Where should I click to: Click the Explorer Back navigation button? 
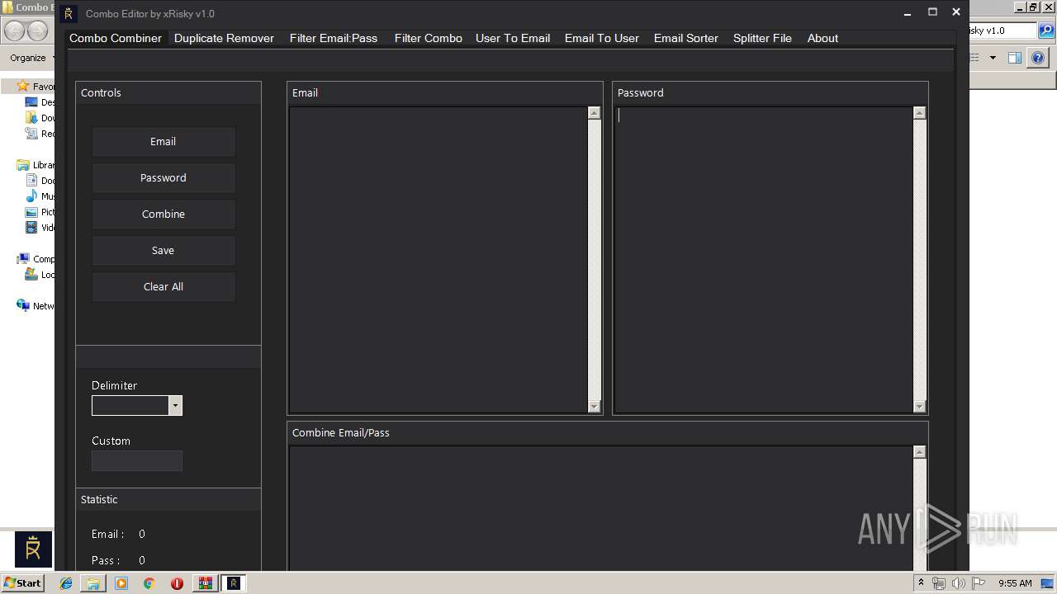pos(14,31)
